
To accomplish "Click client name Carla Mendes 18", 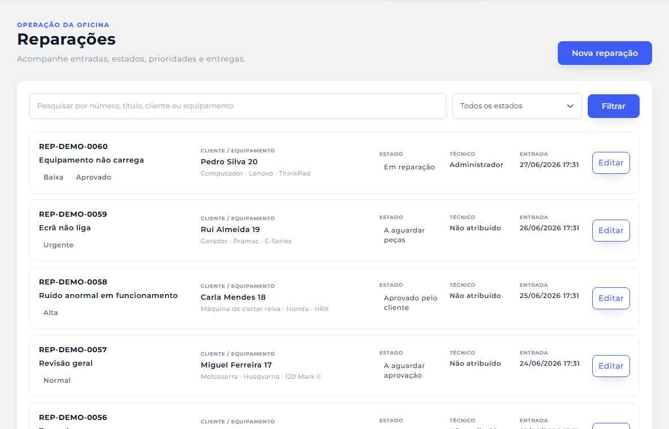I will pyautogui.click(x=233, y=297).
